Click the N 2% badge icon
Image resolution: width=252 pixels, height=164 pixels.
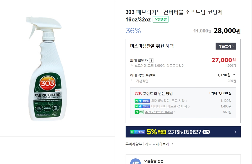coord(139,112)
